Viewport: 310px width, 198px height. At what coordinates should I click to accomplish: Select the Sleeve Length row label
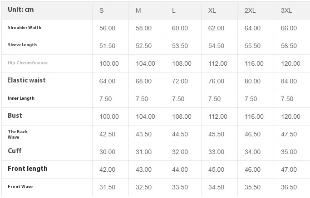tap(22, 45)
